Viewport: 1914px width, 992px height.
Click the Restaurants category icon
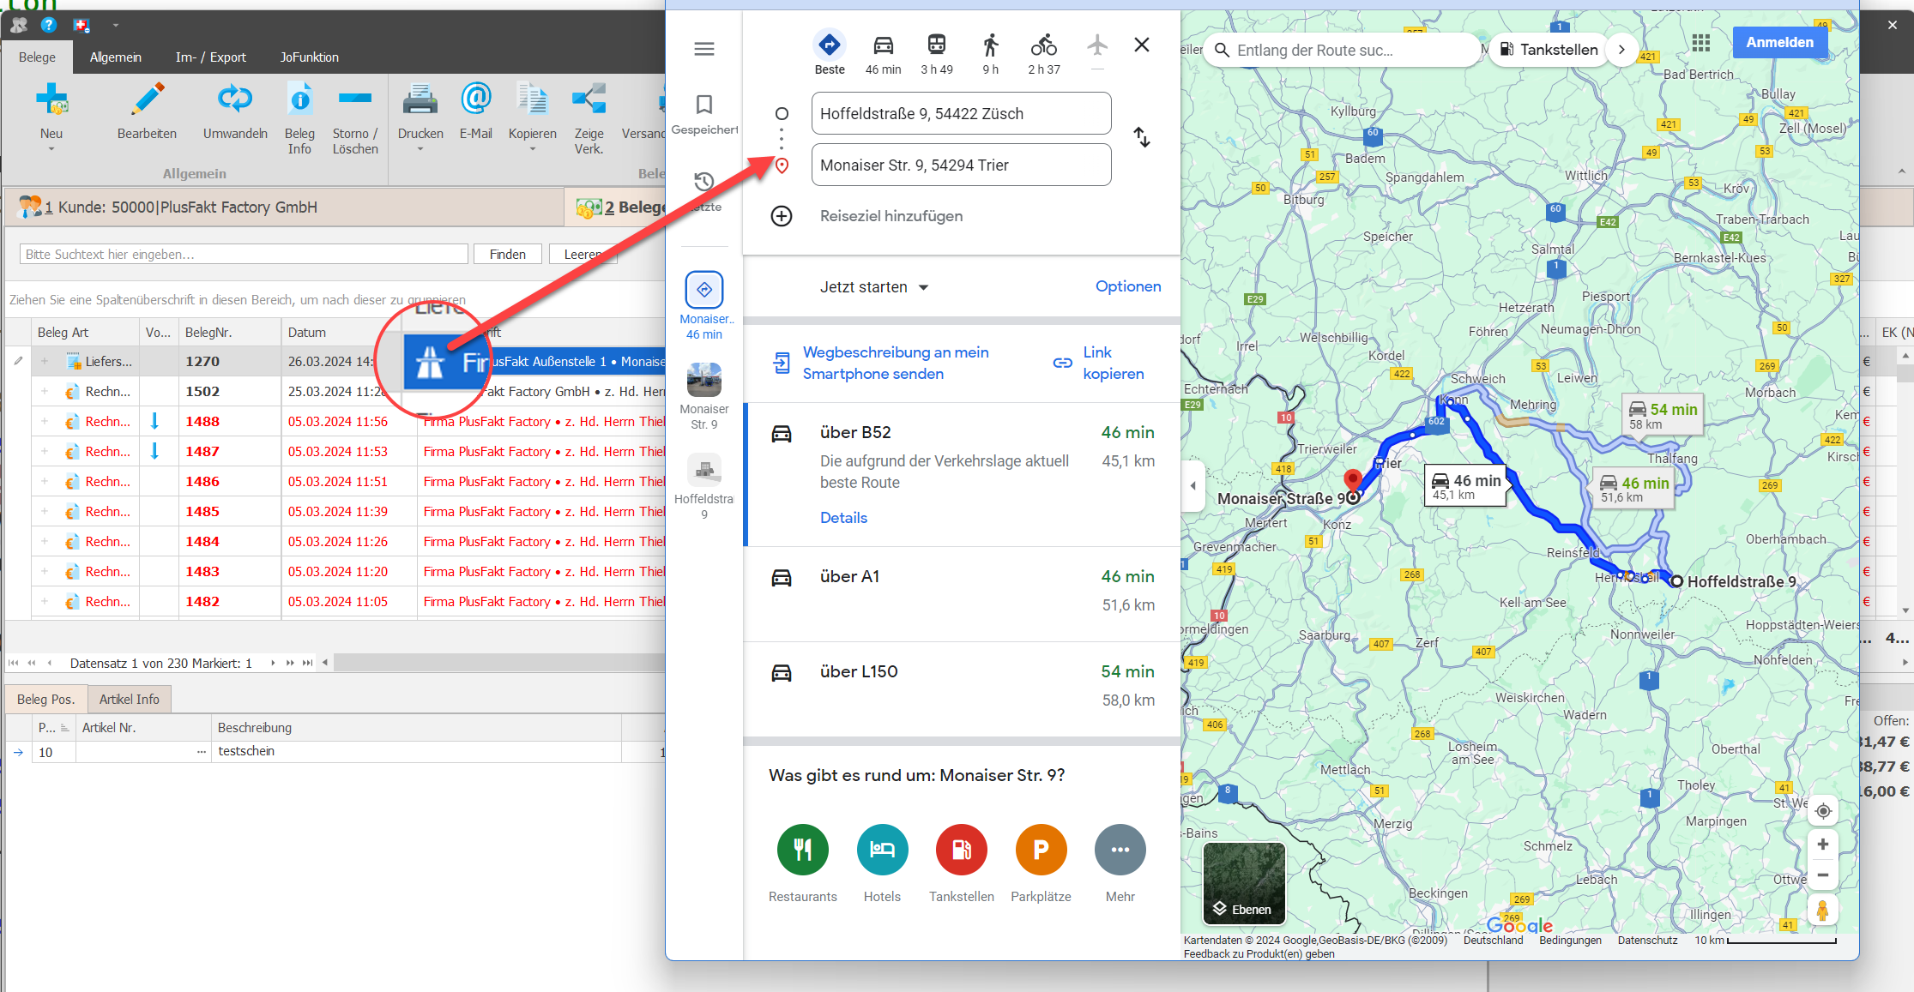[803, 850]
